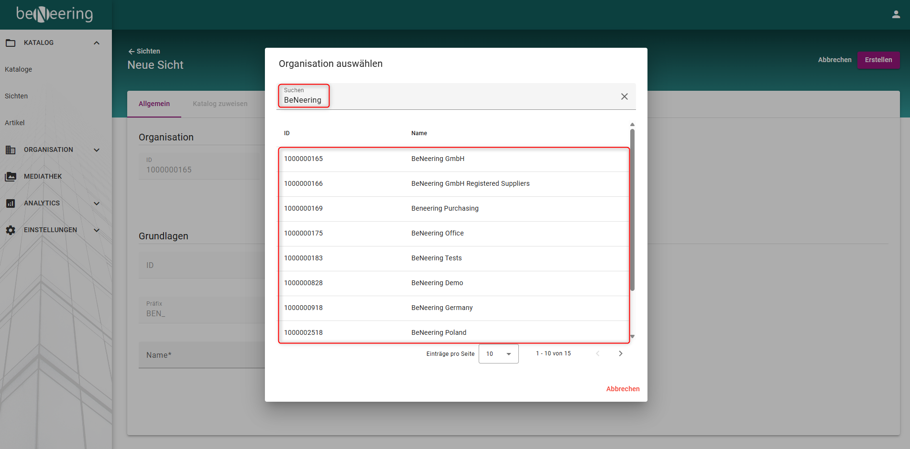Clear the search field with X icon

(x=624, y=96)
